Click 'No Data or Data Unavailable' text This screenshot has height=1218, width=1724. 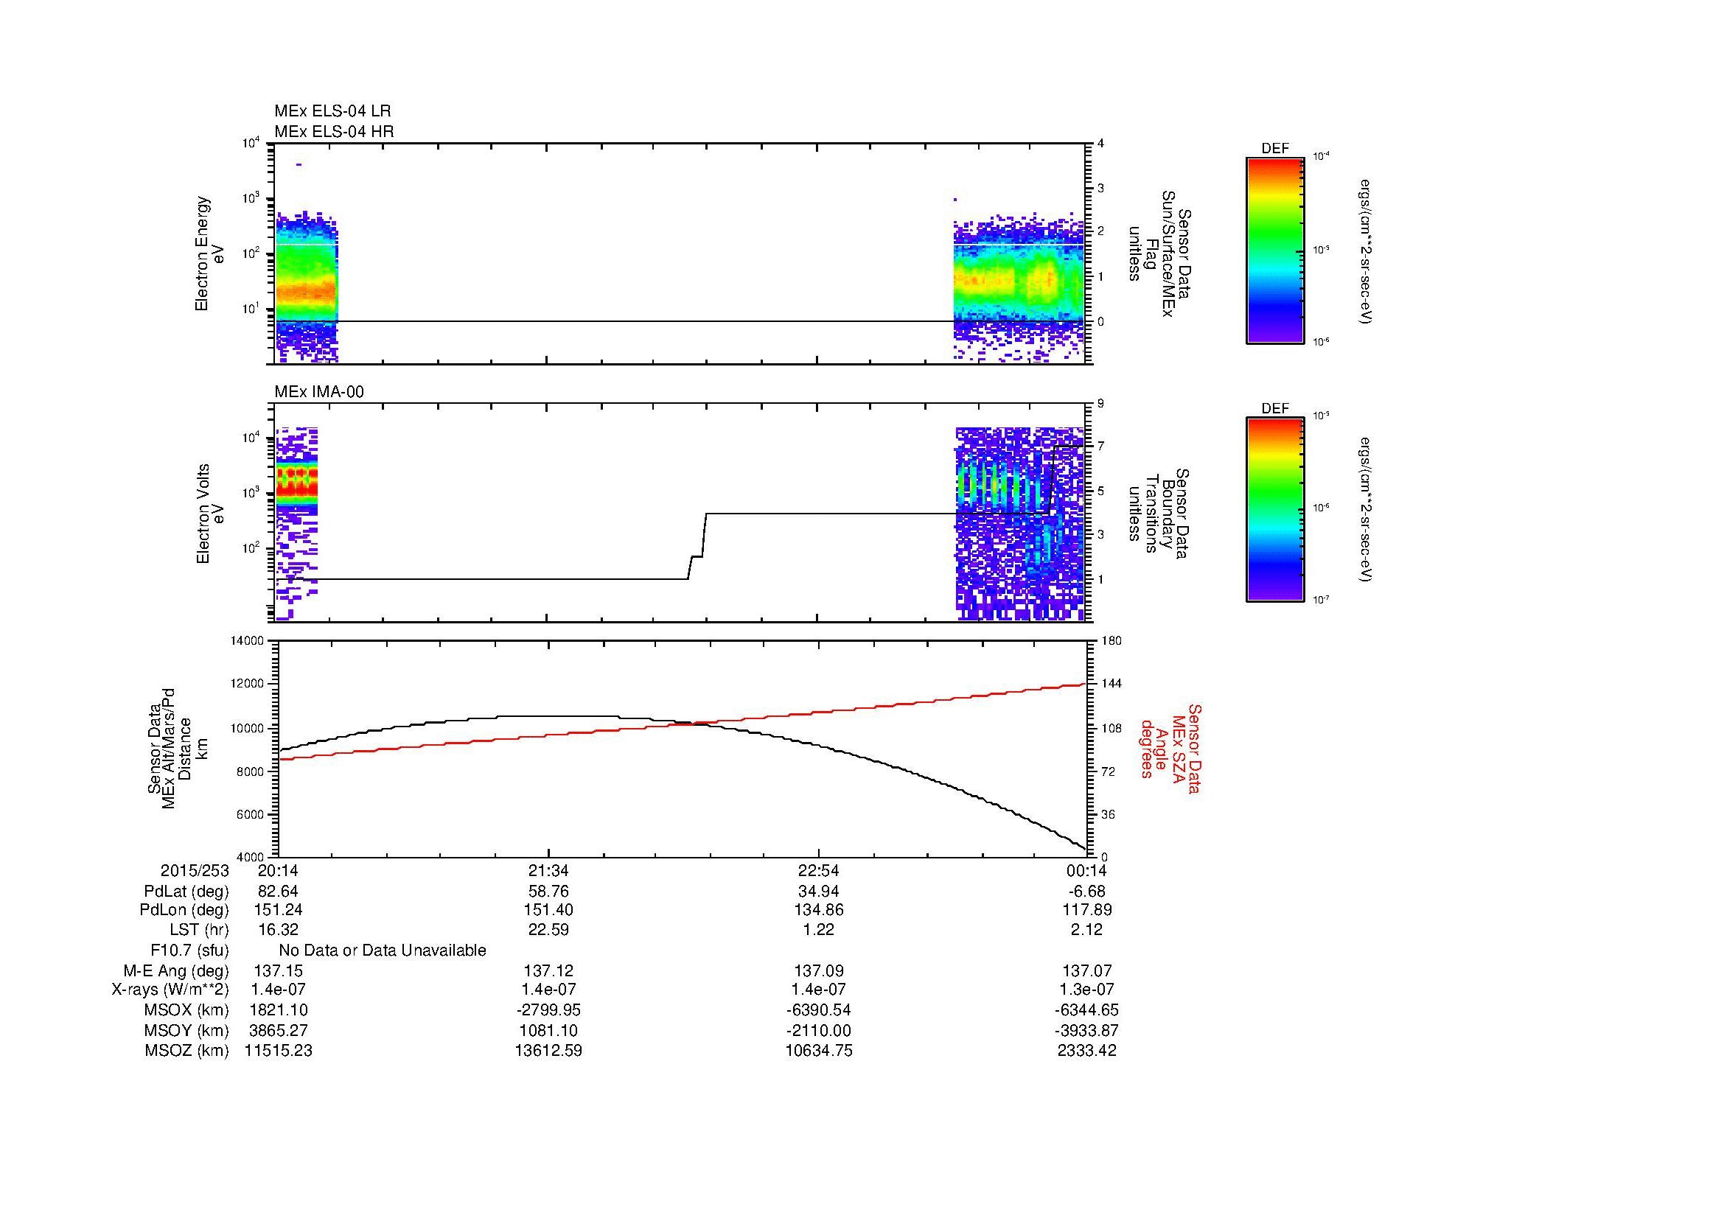(383, 950)
